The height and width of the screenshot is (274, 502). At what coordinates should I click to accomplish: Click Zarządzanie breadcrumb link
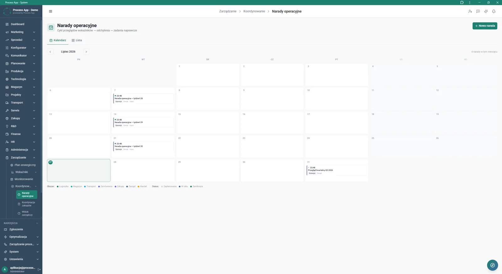tap(228, 11)
